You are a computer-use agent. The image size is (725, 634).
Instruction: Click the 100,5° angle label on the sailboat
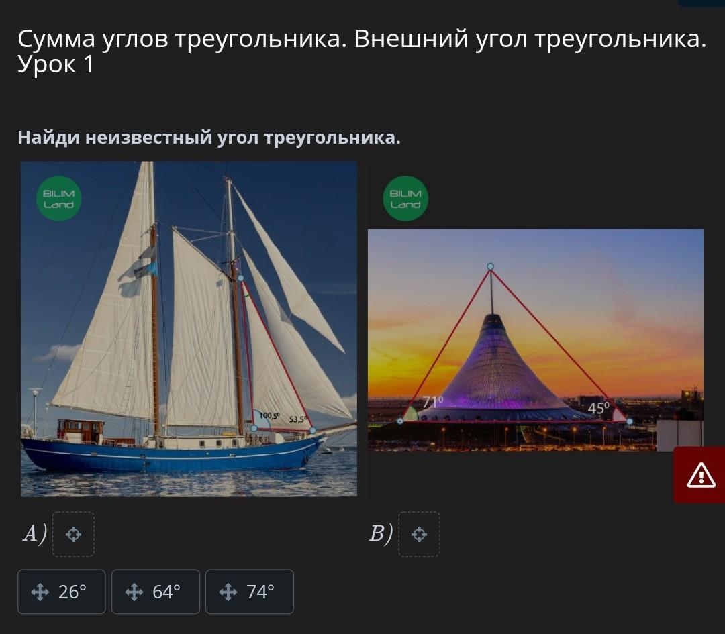click(x=269, y=415)
